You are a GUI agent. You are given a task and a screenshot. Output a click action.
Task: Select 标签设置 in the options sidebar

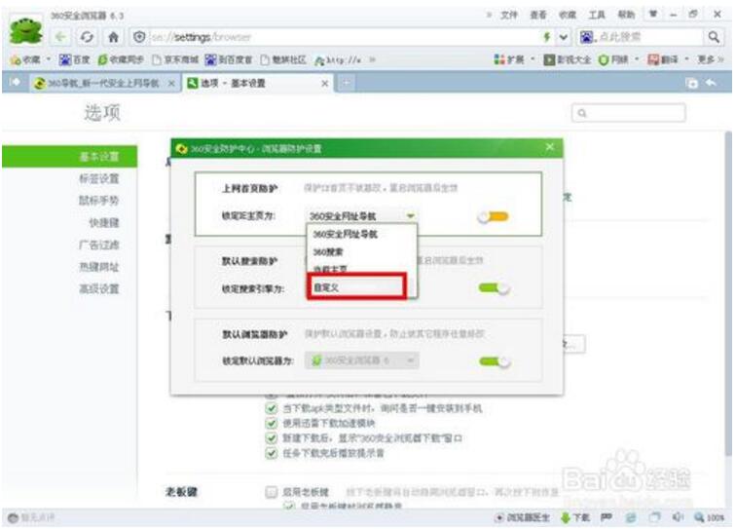click(x=98, y=178)
